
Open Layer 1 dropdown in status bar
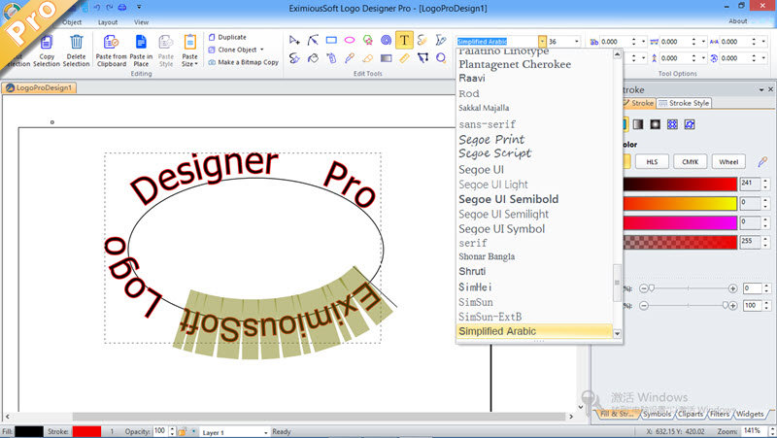coord(265,432)
